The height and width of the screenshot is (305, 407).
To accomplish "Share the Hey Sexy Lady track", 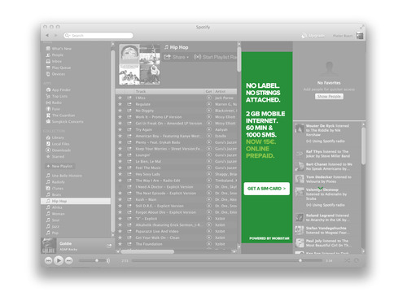I will click(129, 174).
